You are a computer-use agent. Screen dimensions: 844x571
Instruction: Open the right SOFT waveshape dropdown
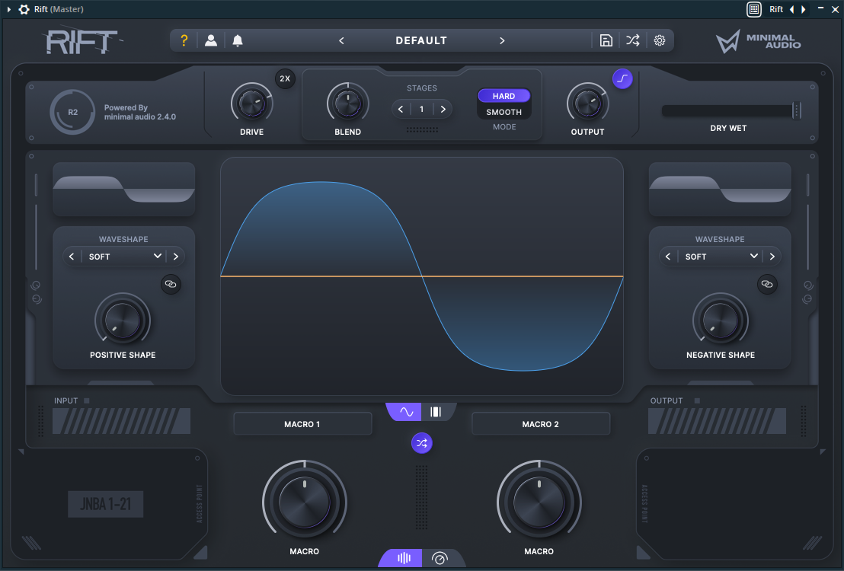[x=719, y=256]
